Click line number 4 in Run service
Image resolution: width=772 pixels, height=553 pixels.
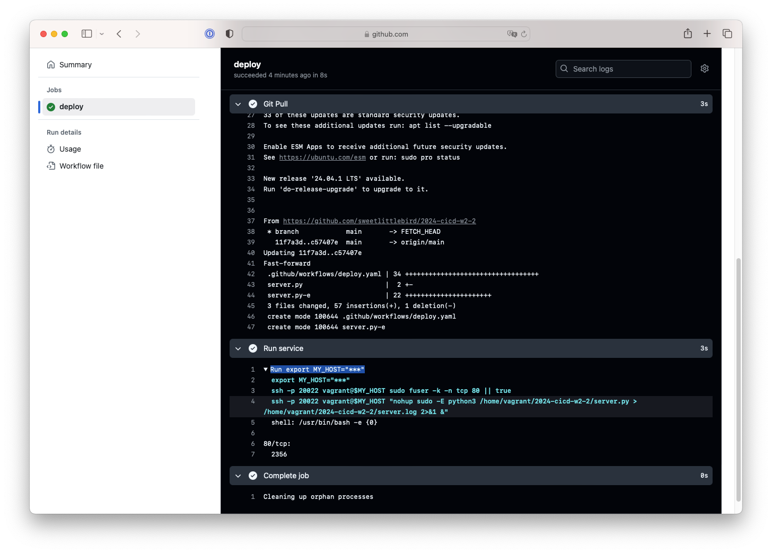(252, 401)
